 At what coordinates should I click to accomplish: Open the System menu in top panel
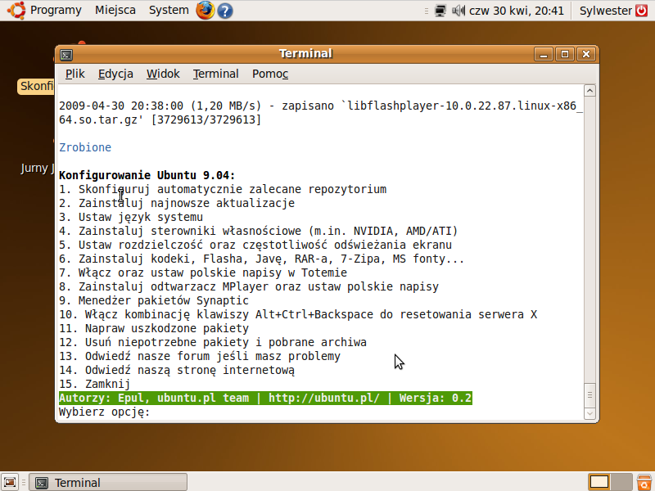(169, 10)
